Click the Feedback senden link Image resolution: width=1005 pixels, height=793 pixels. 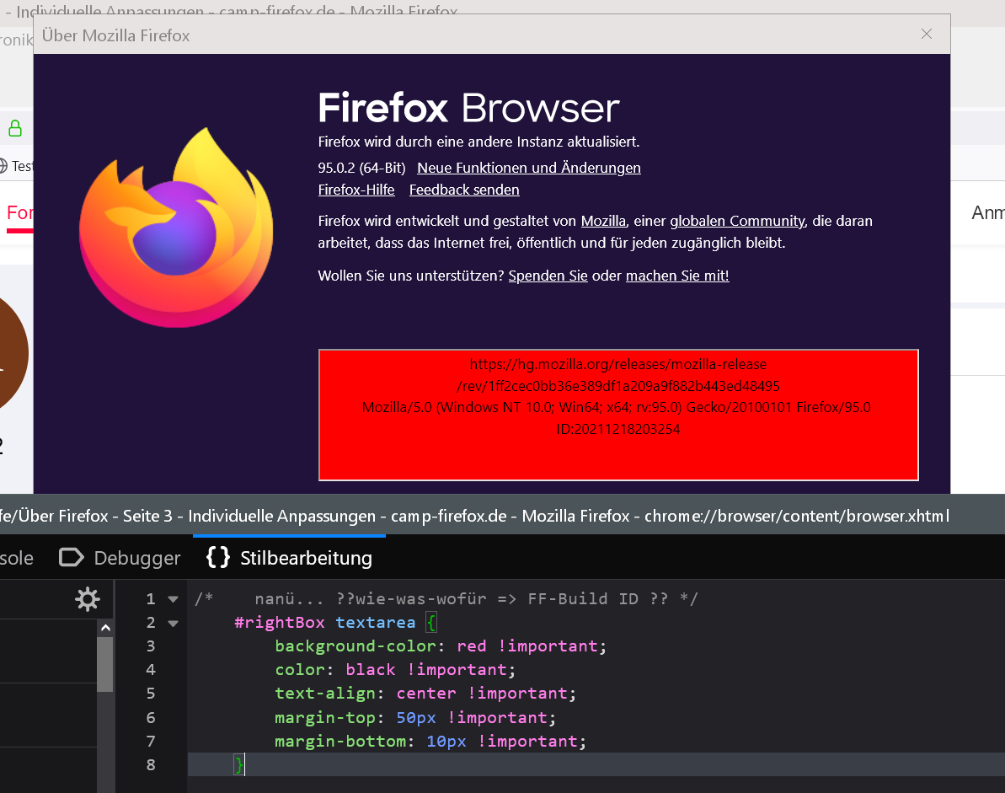tap(464, 190)
